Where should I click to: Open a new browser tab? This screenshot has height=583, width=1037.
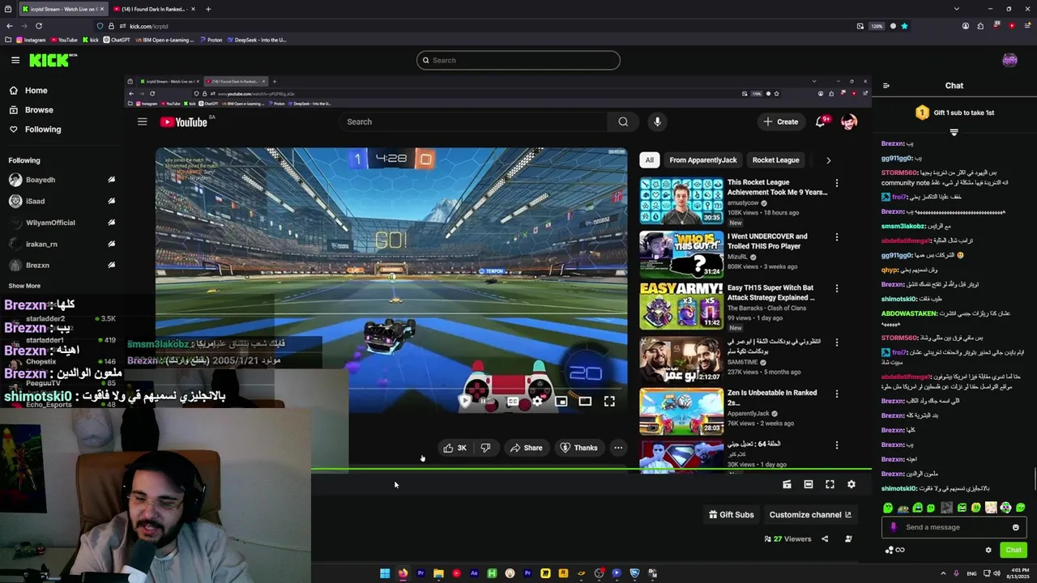click(x=208, y=9)
